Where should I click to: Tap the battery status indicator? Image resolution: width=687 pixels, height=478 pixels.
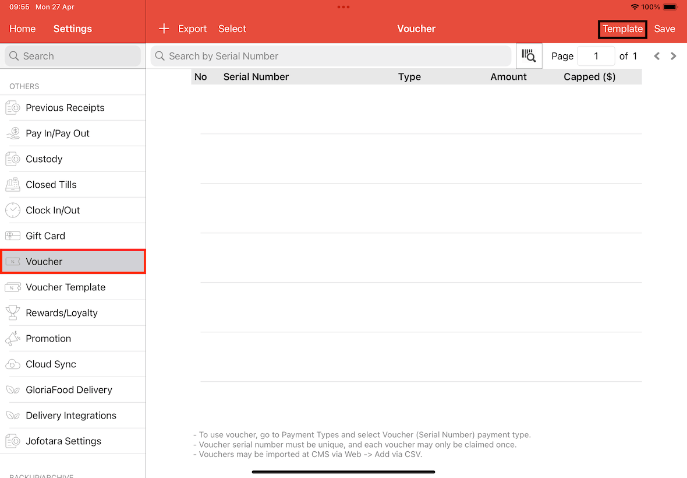670,7
